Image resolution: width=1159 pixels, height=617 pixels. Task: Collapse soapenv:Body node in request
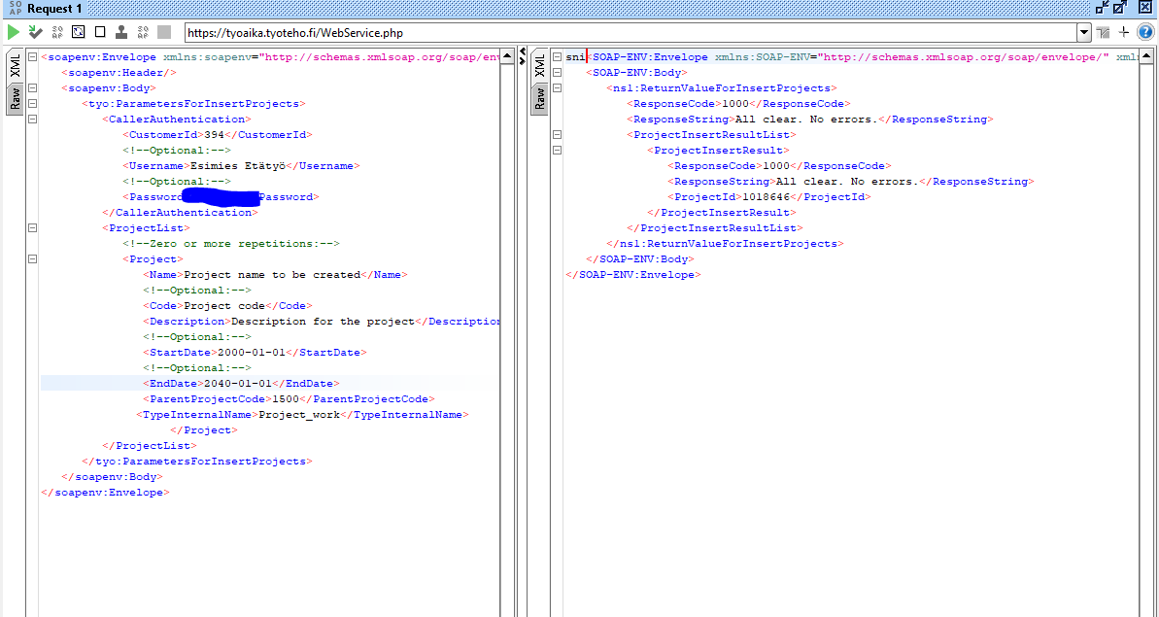pyautogui.click(x=32, y=87)
